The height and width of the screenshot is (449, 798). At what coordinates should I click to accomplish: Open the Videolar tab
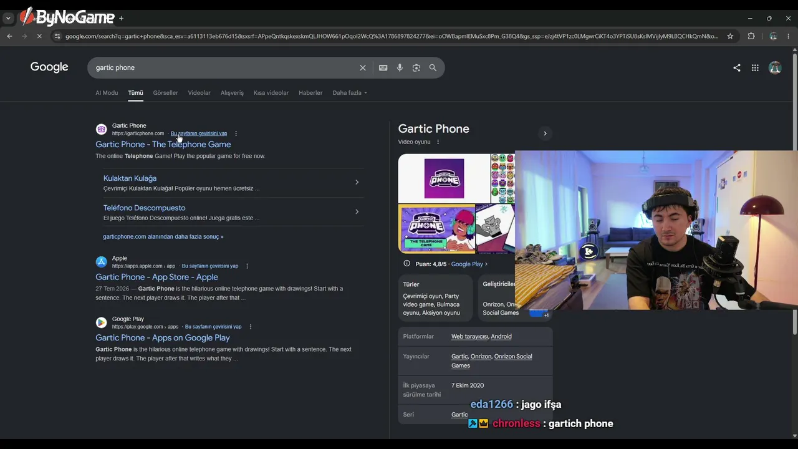[199, 93]
